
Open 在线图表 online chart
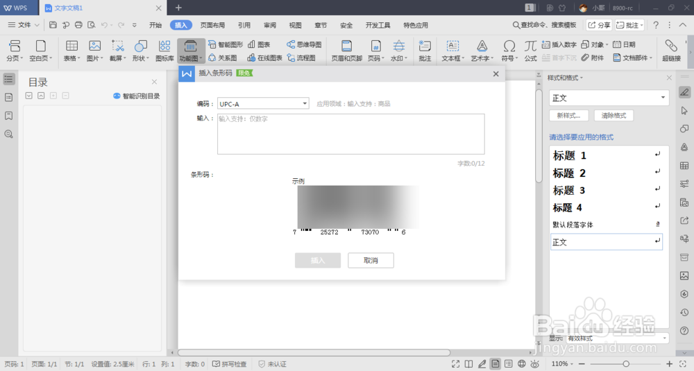[x=264, y=58]
